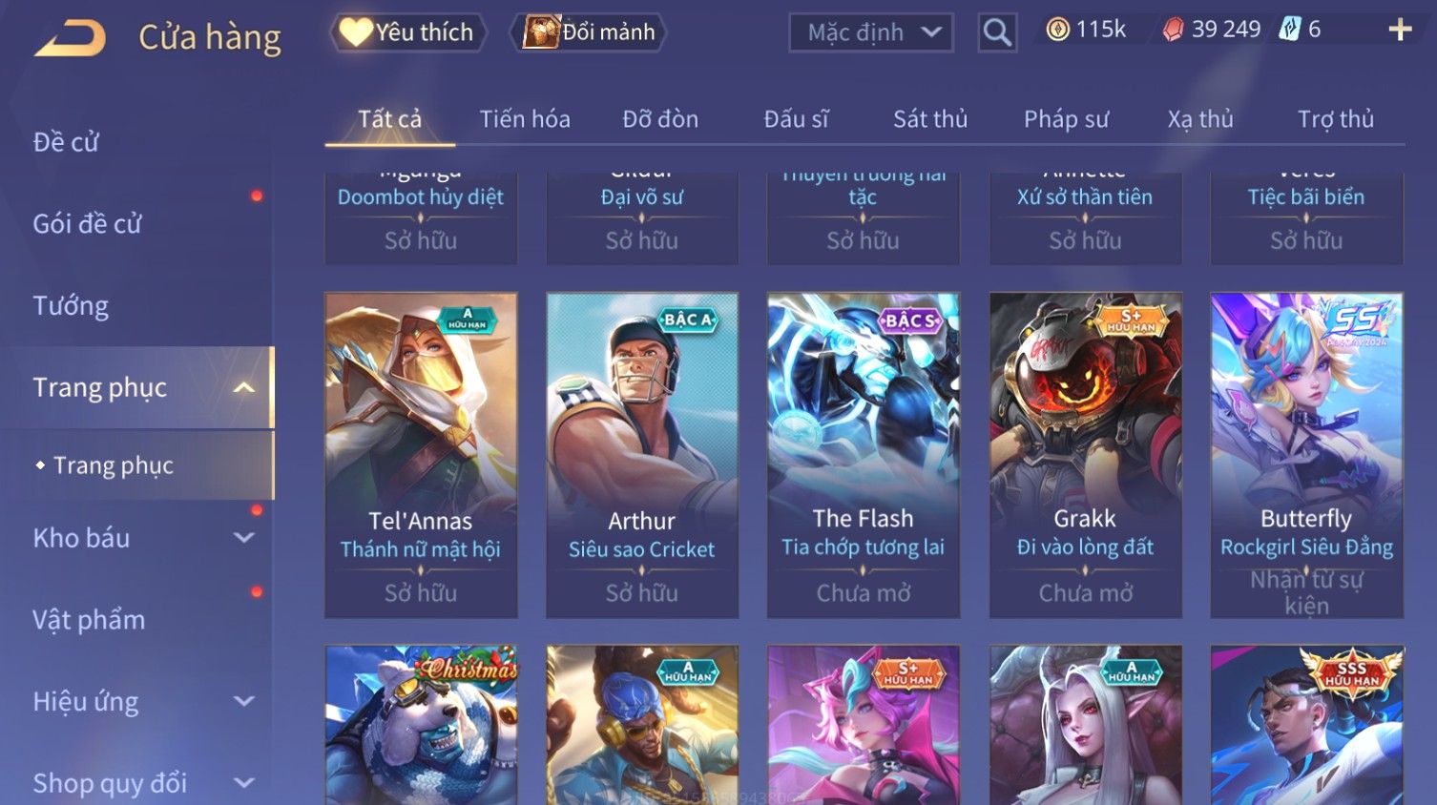Screen dimensions: 1437x805
Task: Tap the plus icon to add currency
Action: pyautogui.click(x=1400, y=31)
